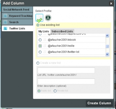This screenshot has width=116, height=109.
Task: Click the list scrollbar thumb
Action: tap(107, 46)
